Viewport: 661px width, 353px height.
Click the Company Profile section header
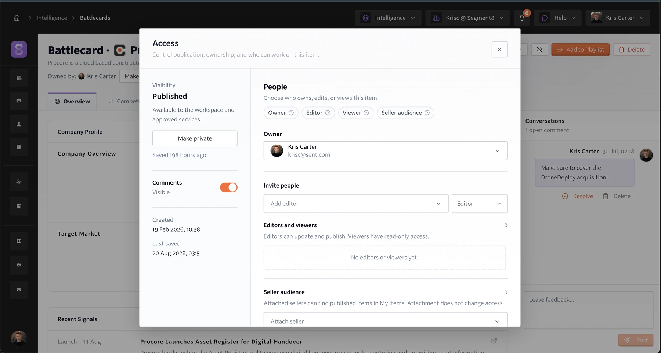80,132
